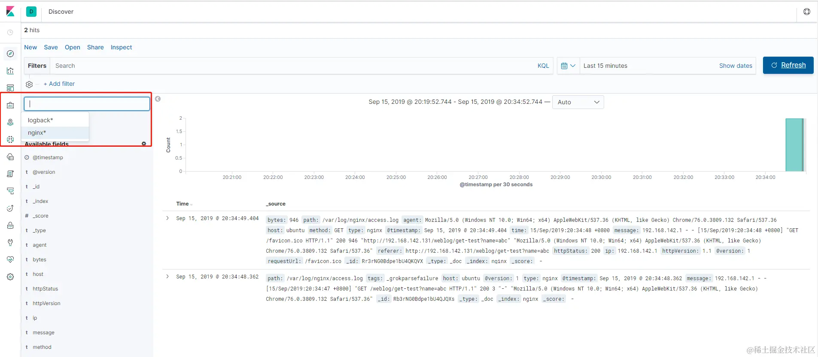Click the KQL query language switcher
Viewport: 818px width, 357px height.
tap(543, 66)
